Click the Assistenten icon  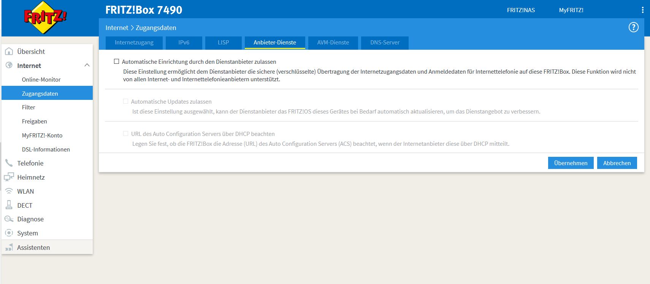(x=9, y=247)
